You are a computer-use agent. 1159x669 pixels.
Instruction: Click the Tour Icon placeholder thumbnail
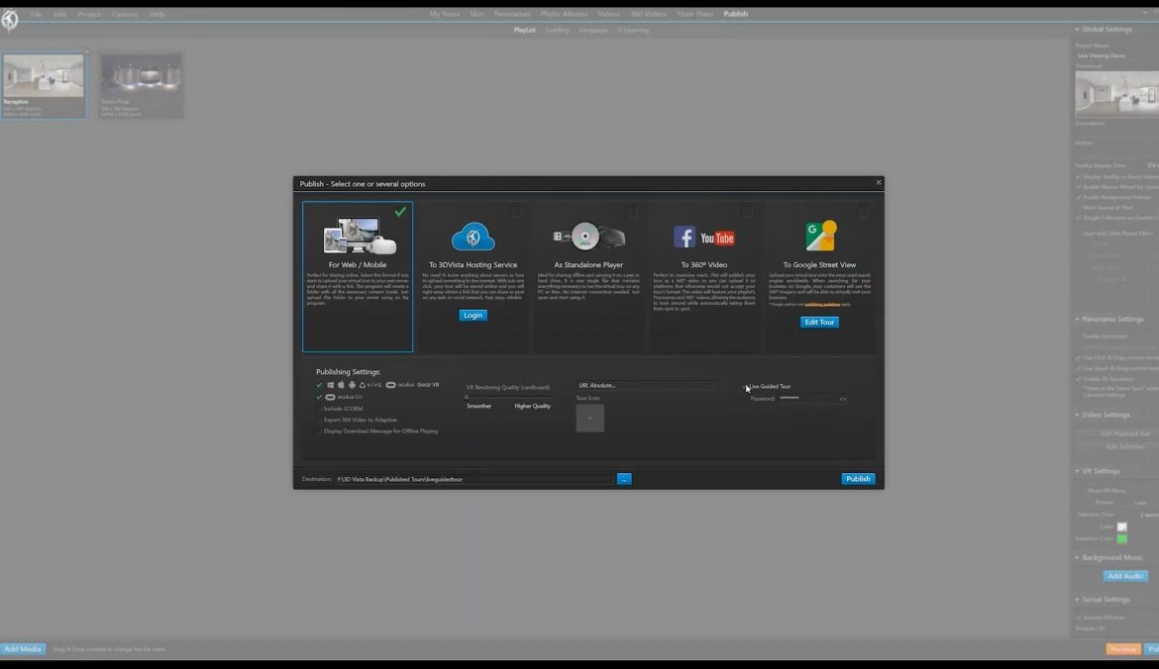pos(589,418)
